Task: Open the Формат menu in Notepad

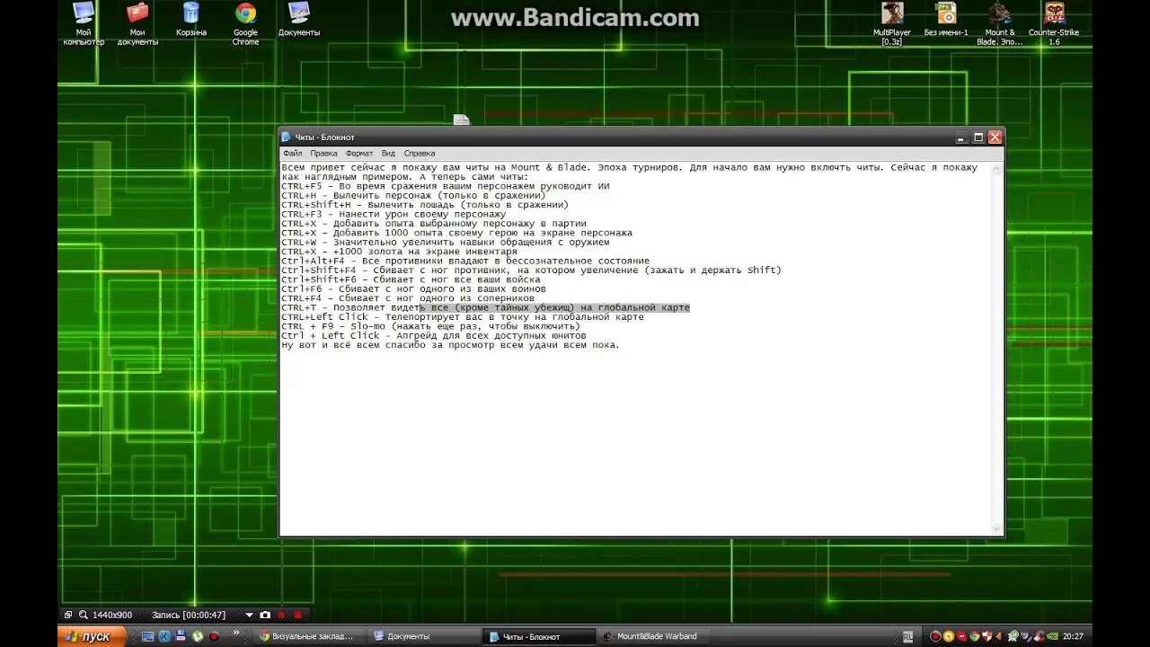Action: click(359, 154)
